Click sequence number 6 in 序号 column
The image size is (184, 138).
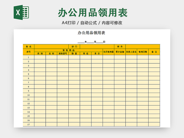[29, 78]
